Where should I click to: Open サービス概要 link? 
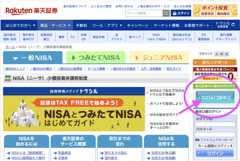coord(96,69)
